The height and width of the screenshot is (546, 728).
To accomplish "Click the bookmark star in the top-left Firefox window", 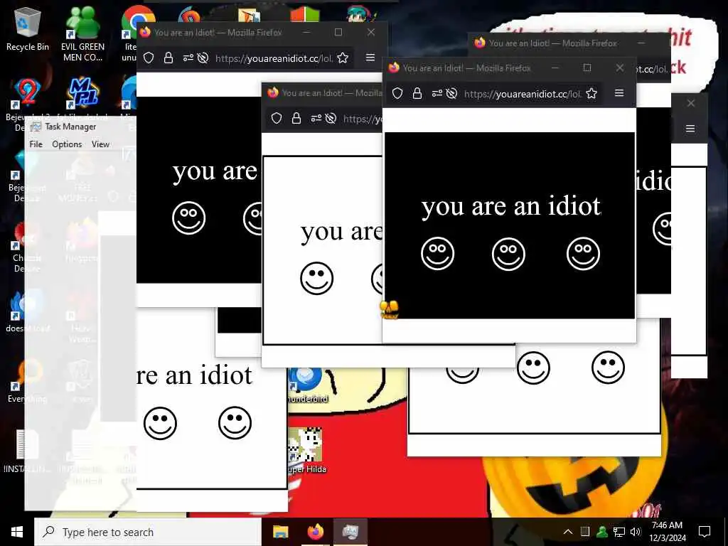I will [x=343, y=58].
